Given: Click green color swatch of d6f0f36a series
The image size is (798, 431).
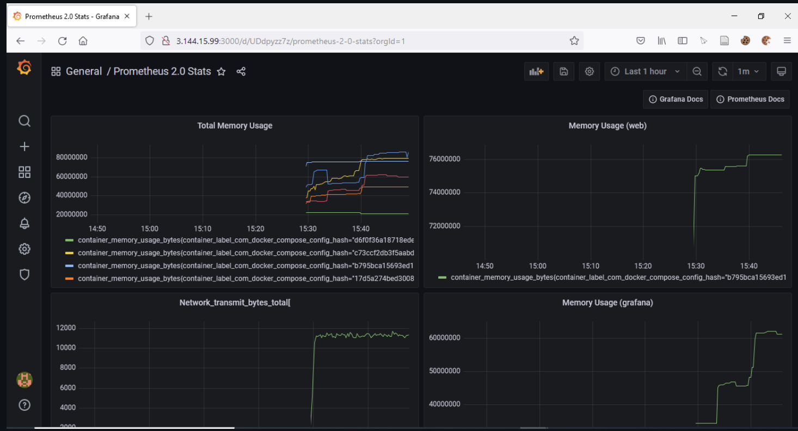Looking at the screenshot, I should (x=69, y=240).
